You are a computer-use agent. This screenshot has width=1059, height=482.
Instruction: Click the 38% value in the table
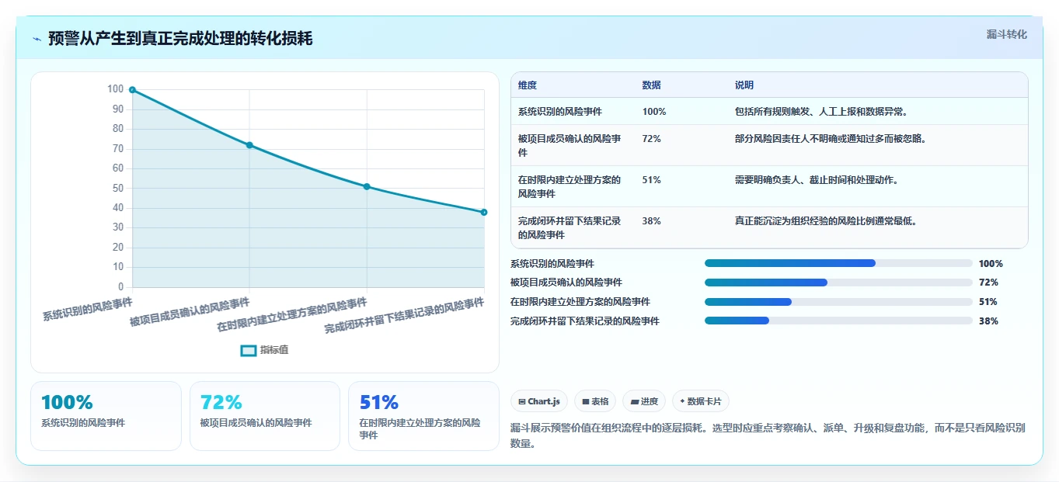click(x=652, y=221)
